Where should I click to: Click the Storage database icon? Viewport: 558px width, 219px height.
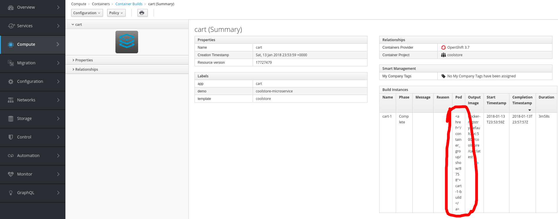coord(11,118)
